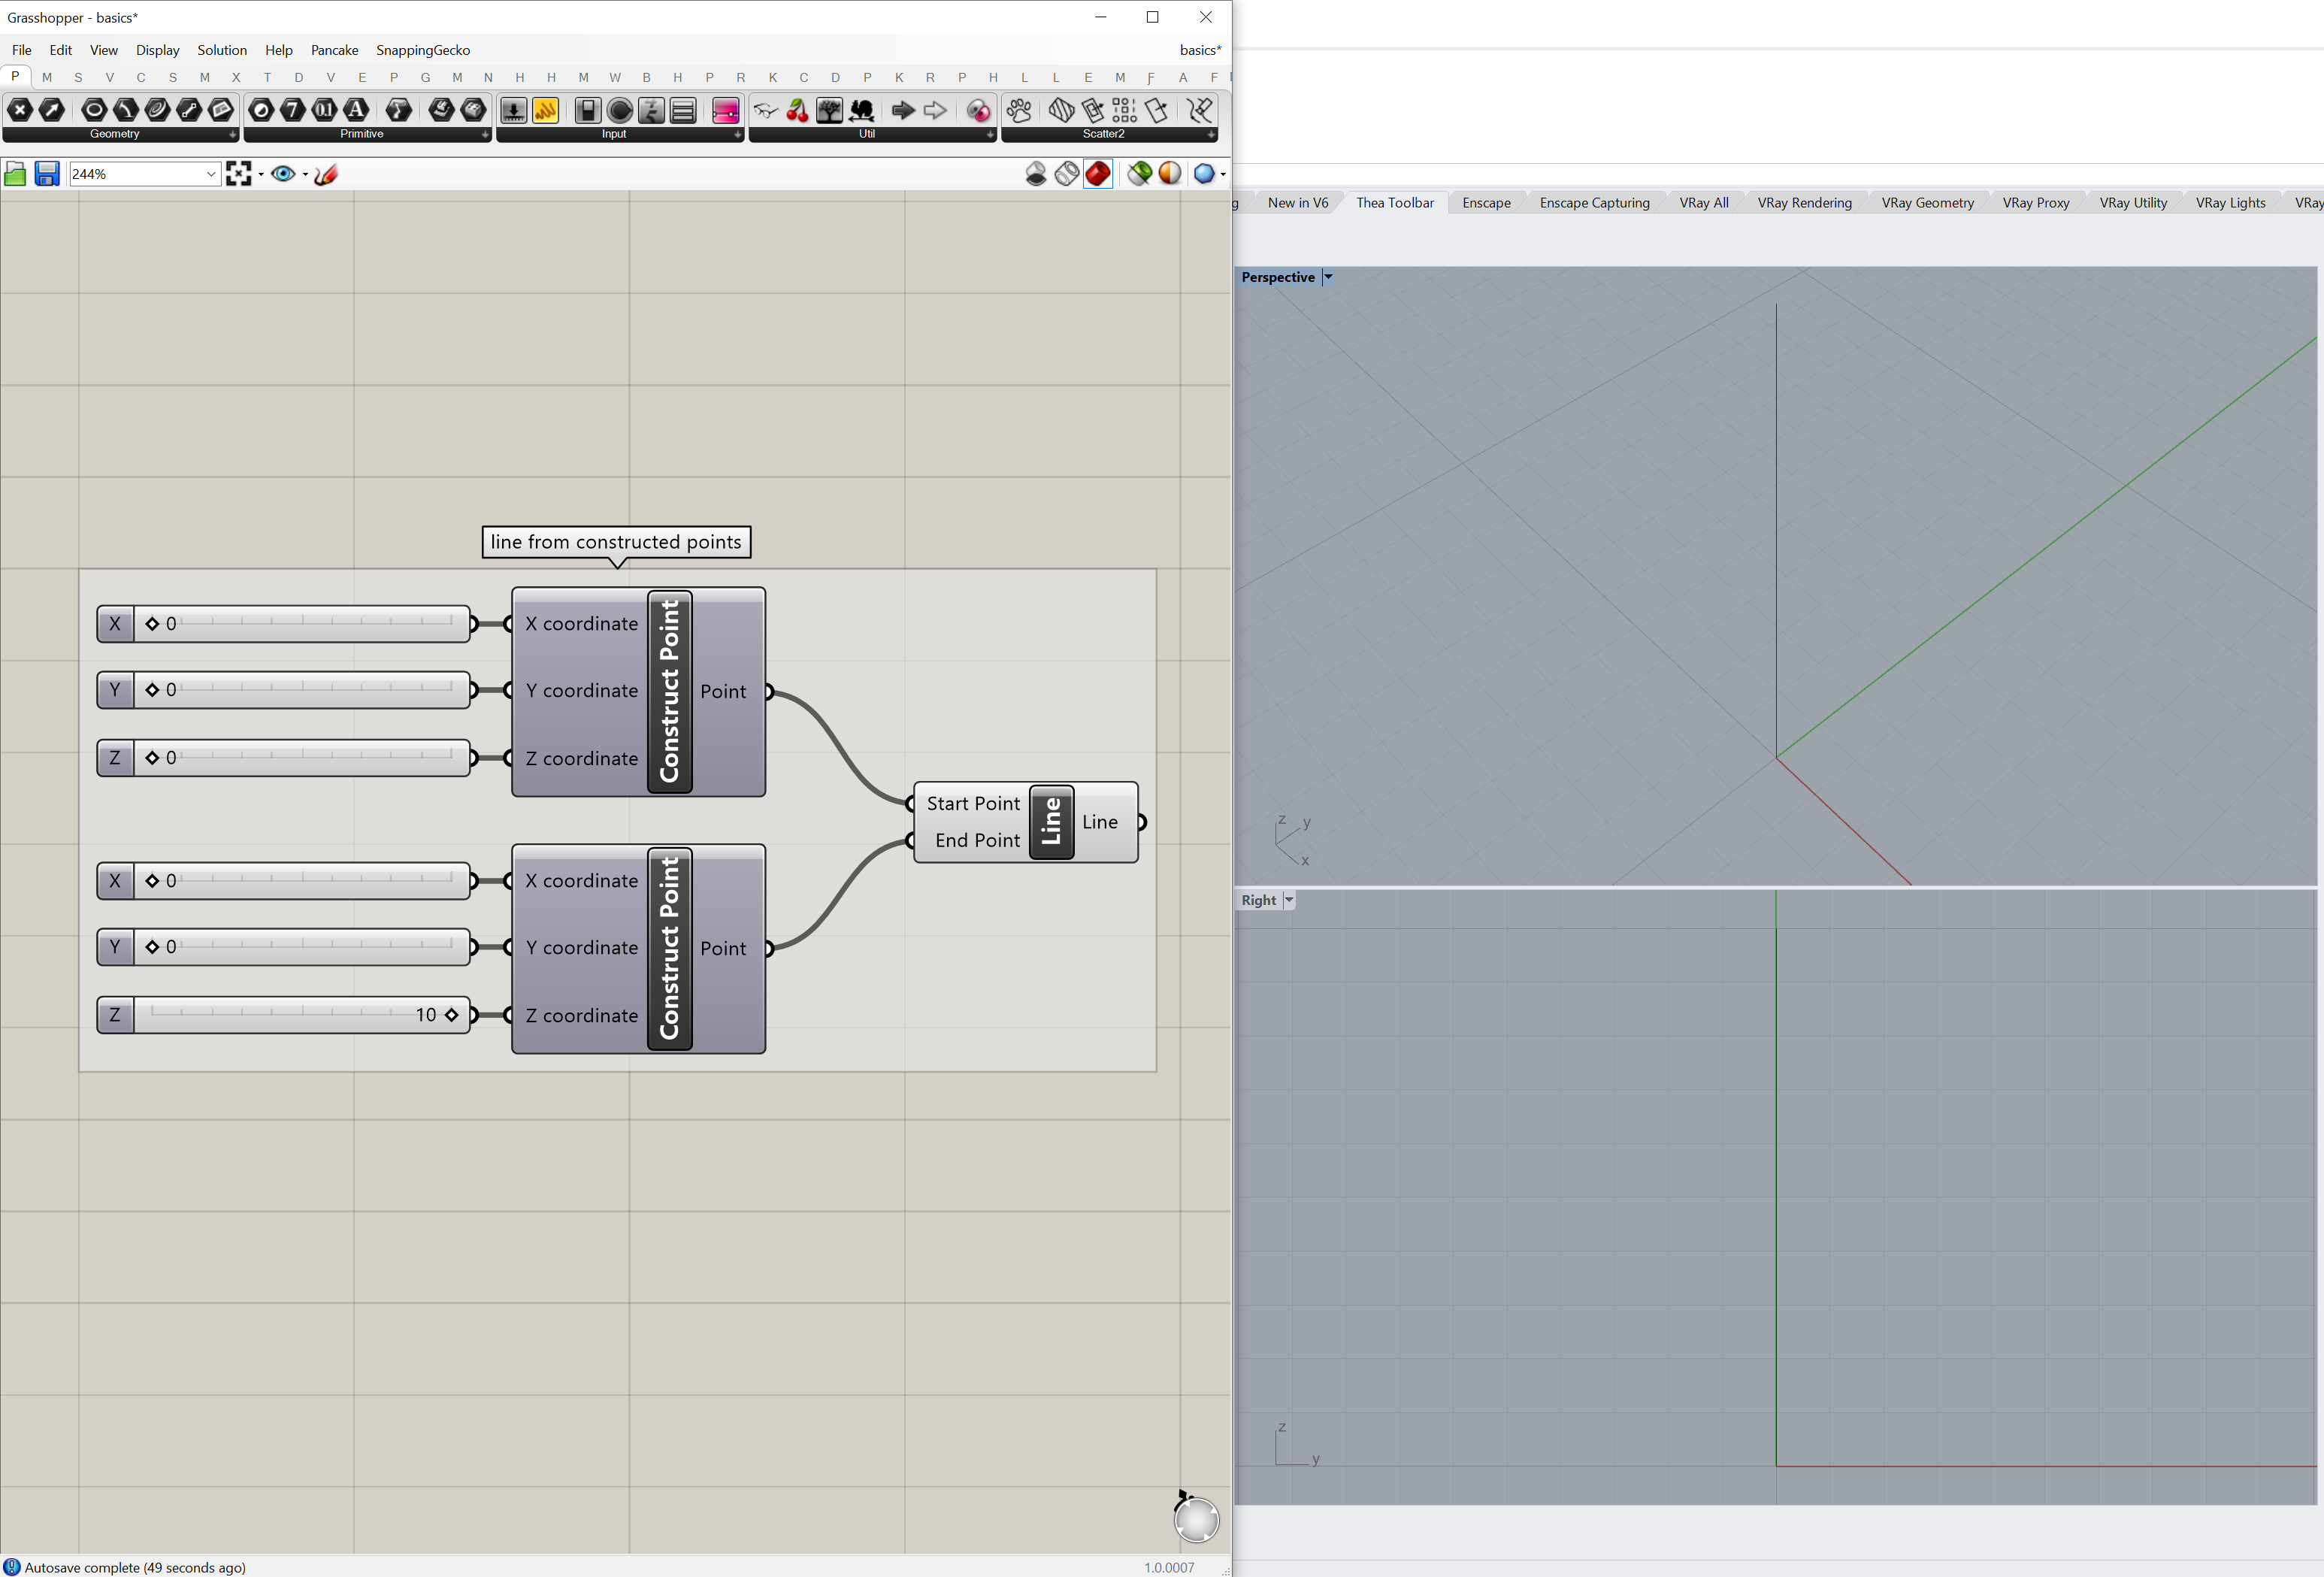
Task: Disable preview with the no-preview icon
Action: click(1036, 174)
